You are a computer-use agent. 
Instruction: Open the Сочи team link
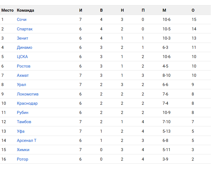click(22, 20)
